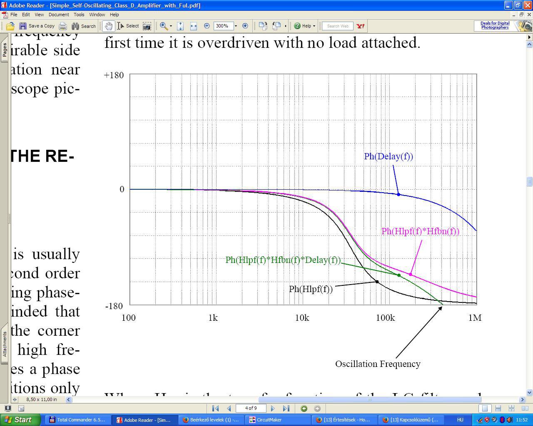Screen dimensions: 533x426
Task: Switch to Total Commander in taskbar
Action: (77, 420)
